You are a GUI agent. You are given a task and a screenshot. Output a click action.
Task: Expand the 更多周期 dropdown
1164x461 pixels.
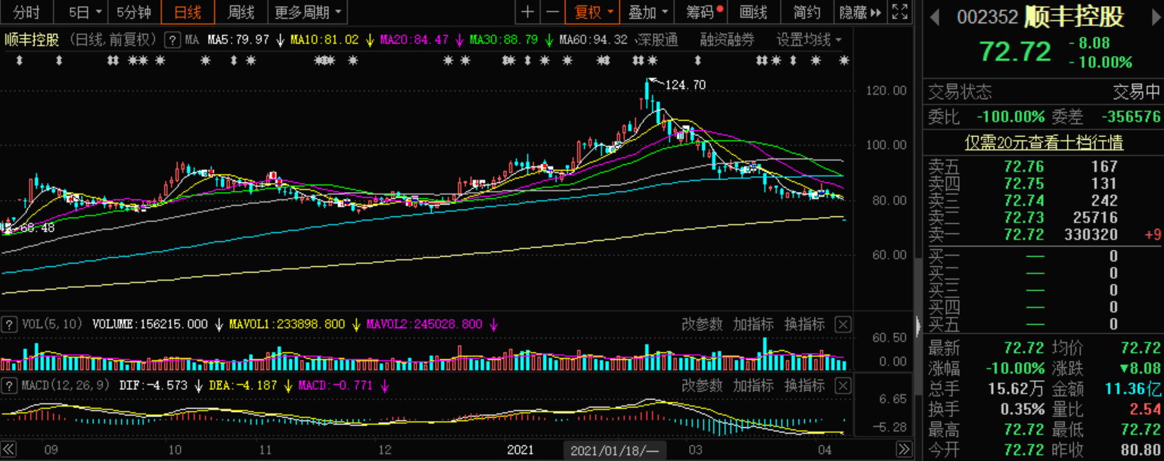pyautogui.click(x=307, y=12)
